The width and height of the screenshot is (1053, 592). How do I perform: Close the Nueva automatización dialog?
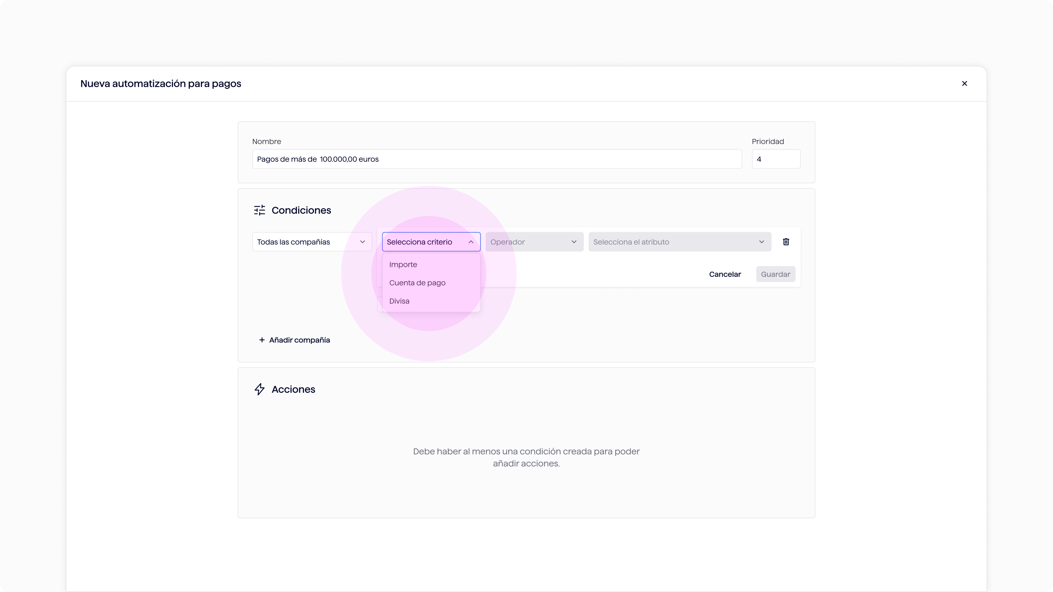pyautogui.click(x=964, y=83)
